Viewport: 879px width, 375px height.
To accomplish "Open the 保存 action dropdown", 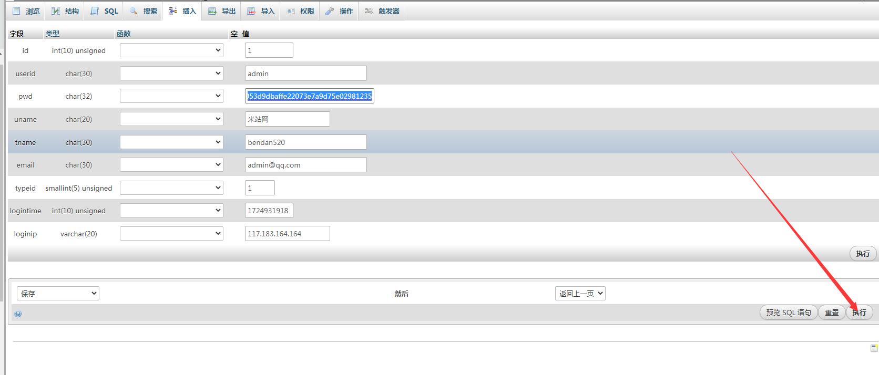I will pos(58,294).
